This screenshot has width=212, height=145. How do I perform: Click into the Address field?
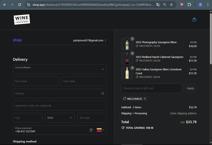point(60,93)
